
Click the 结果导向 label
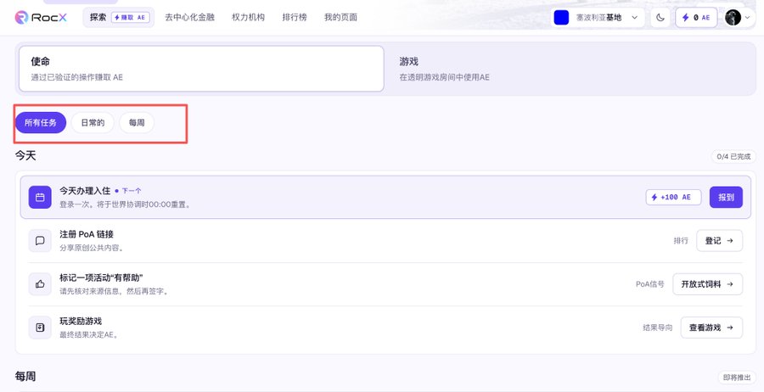[657, 328]
